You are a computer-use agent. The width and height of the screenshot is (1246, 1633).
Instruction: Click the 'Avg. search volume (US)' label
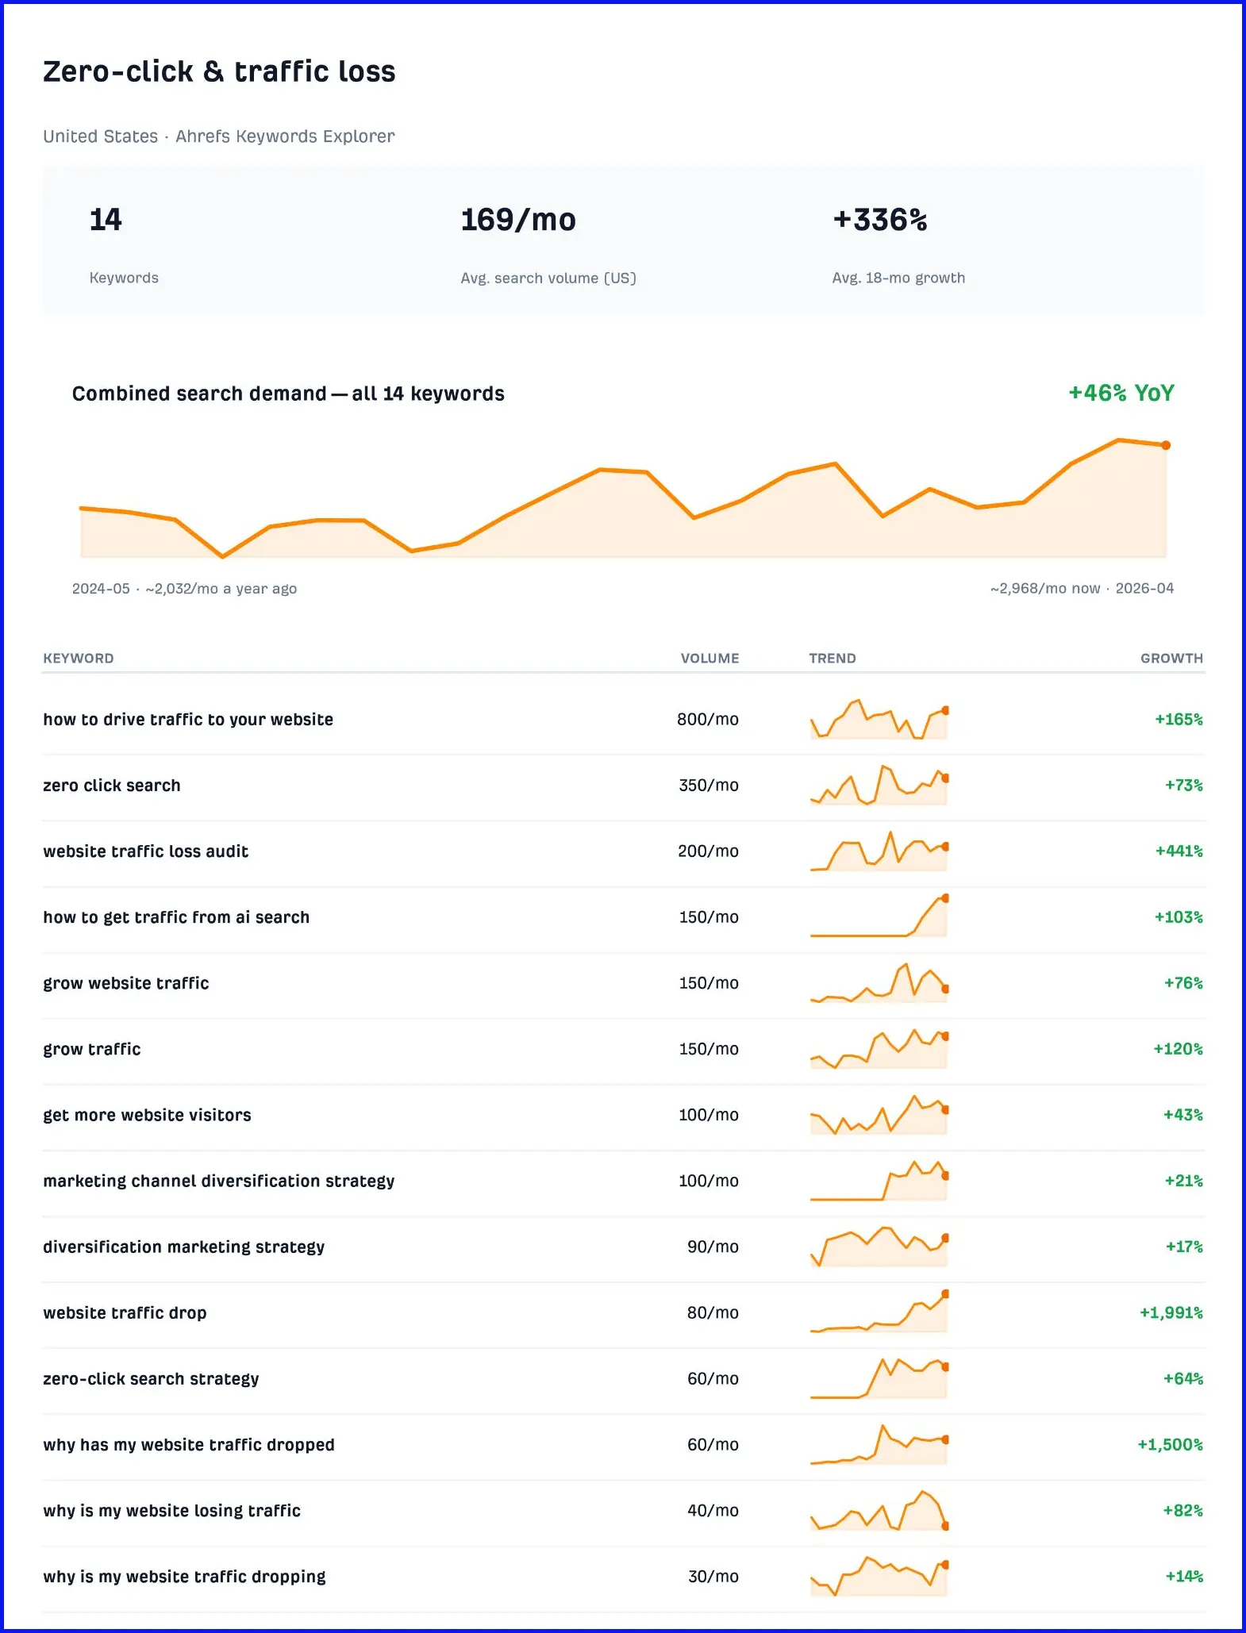[x=548, y=278]
